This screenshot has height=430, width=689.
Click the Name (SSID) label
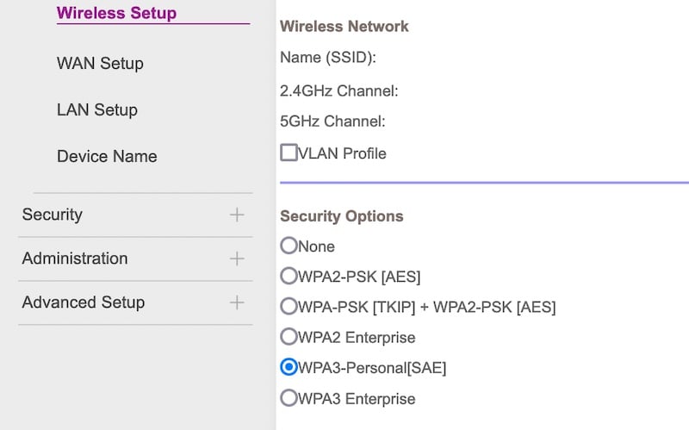tap(329, 59)
